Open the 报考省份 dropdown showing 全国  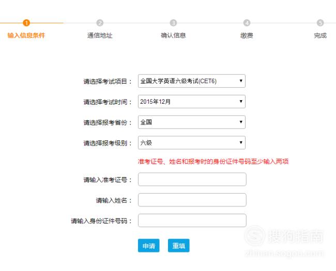[192, 122]
